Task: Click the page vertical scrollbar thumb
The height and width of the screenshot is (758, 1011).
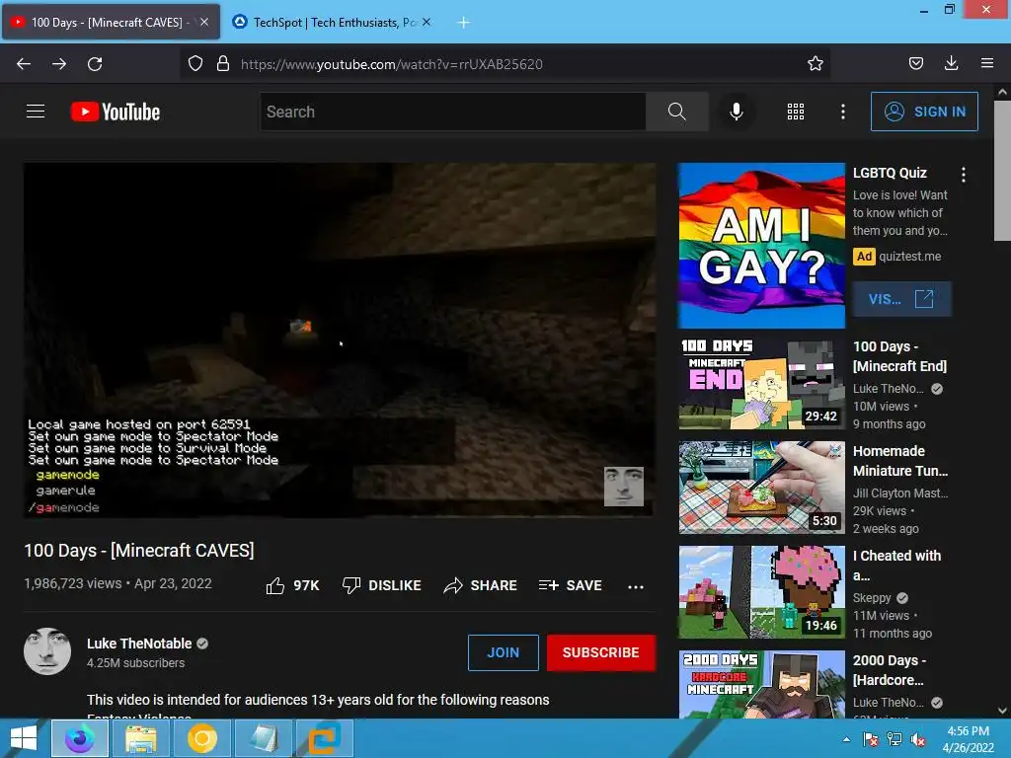Action: click(x=1002, y=171)
